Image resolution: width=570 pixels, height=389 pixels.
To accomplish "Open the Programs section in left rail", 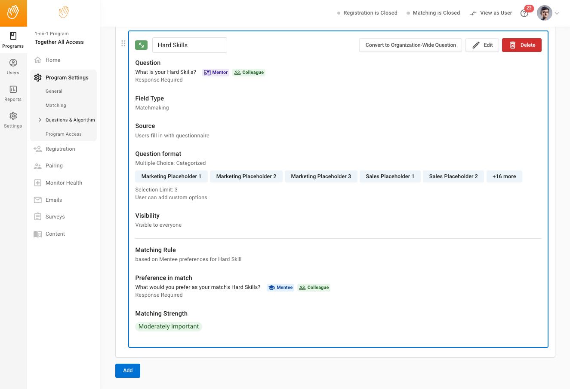I will tap(13, 40).
